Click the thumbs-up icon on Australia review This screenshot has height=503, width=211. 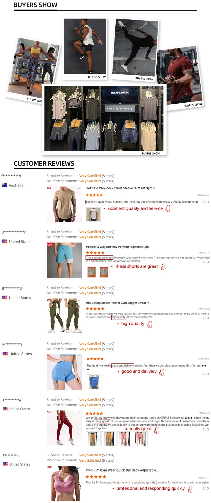(204, 202)
